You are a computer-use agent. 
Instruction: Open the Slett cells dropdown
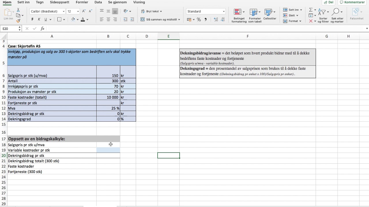[x=291, y=15]
